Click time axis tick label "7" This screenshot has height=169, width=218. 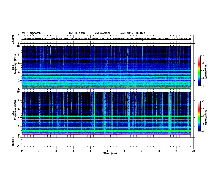tap(142, 151)
